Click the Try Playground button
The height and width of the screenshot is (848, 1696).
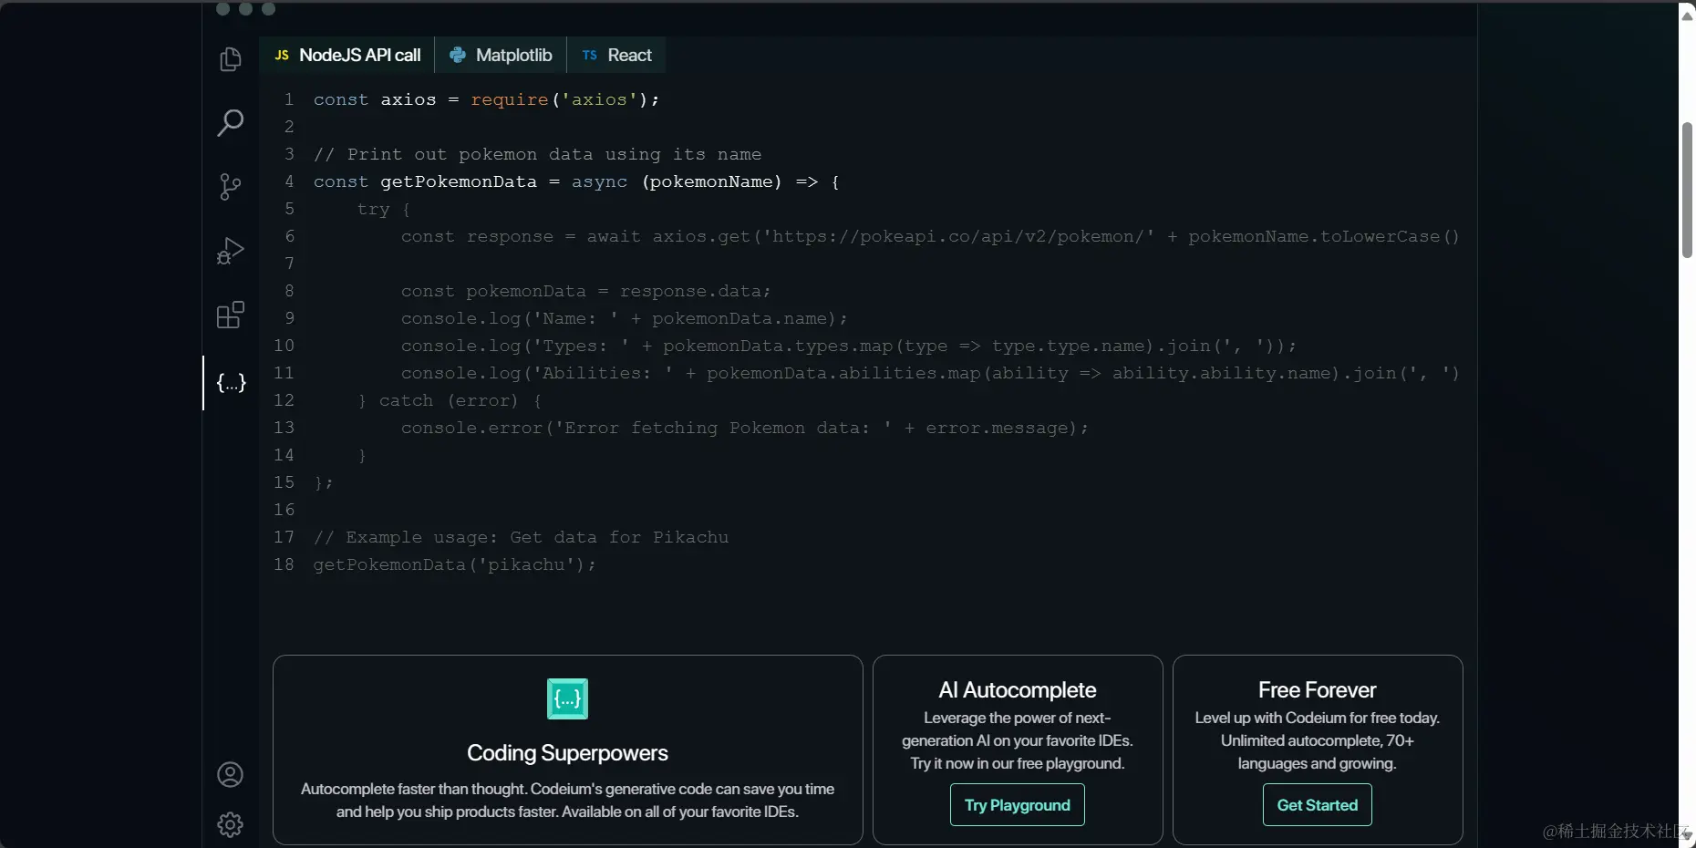1018,805
